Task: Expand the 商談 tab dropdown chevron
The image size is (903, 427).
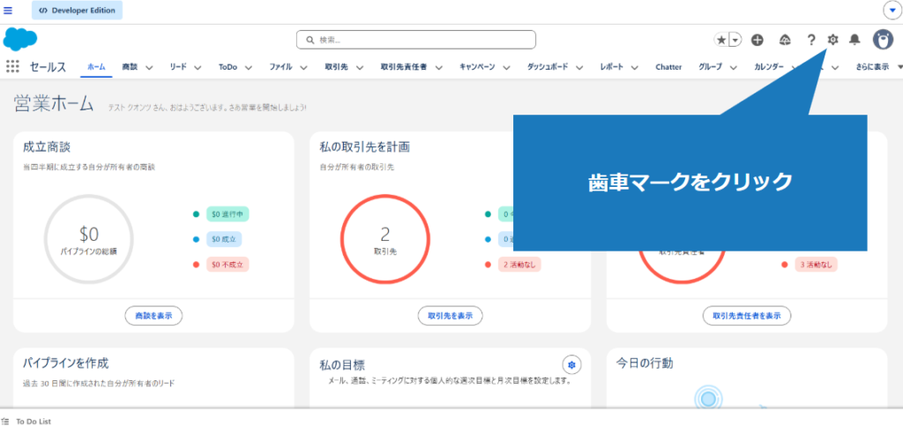Action: pyautogui.click(x=149, y=67)
